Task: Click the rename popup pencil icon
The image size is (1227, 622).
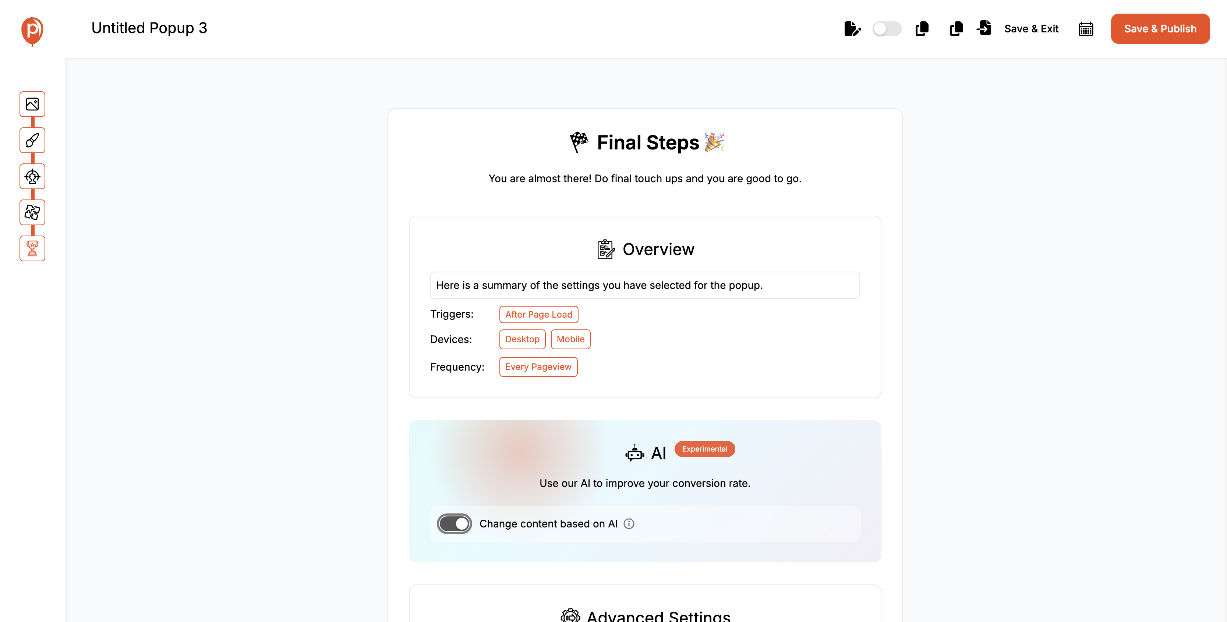Action: coord(853,29)
